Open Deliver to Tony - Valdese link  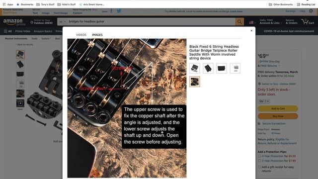click(x=279, y=84)
